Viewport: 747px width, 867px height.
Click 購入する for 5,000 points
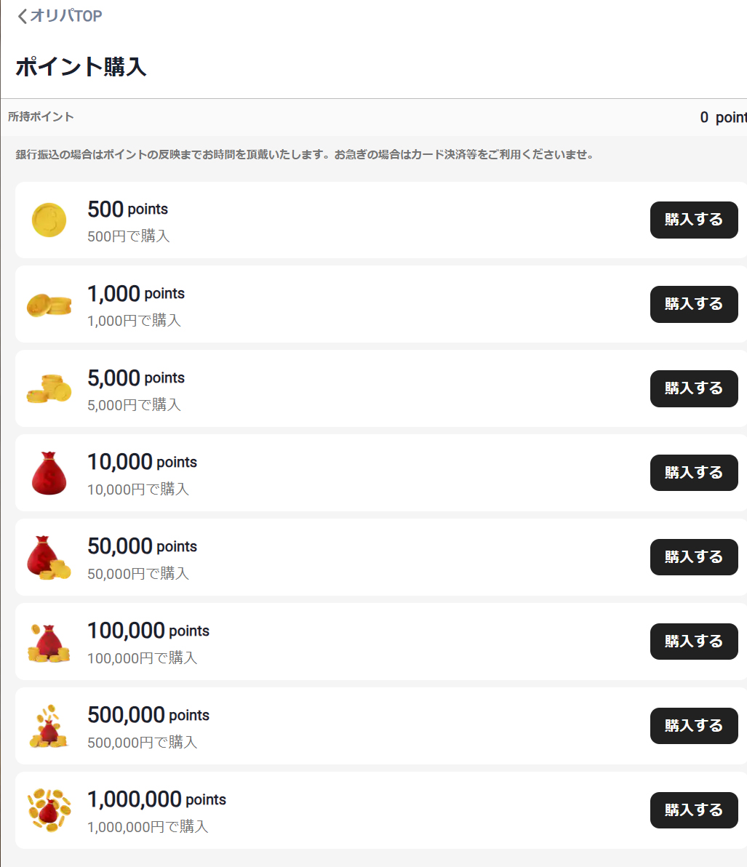pos(694,388)
